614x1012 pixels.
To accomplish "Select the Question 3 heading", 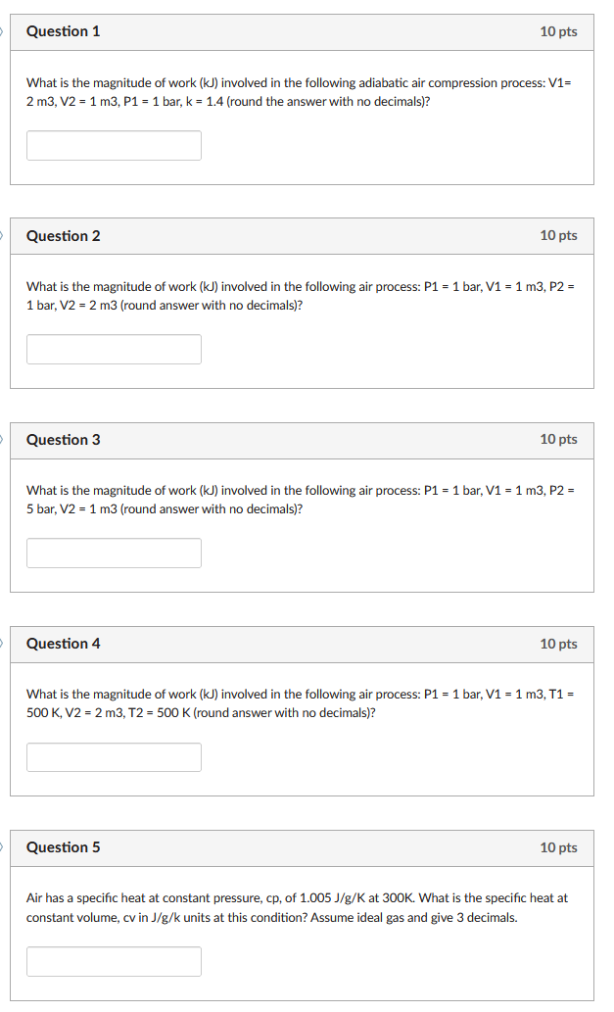I will pyautogui.click(x=64, y=440).
